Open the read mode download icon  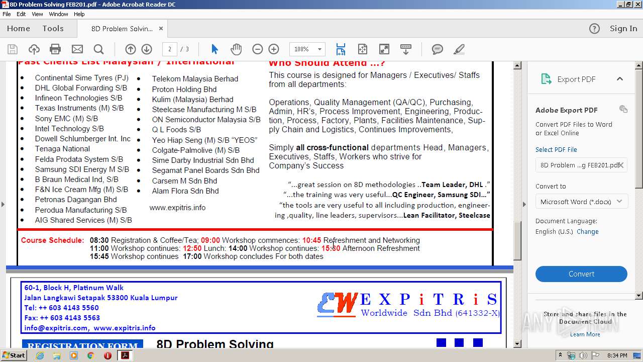click(x=406, y=49)
